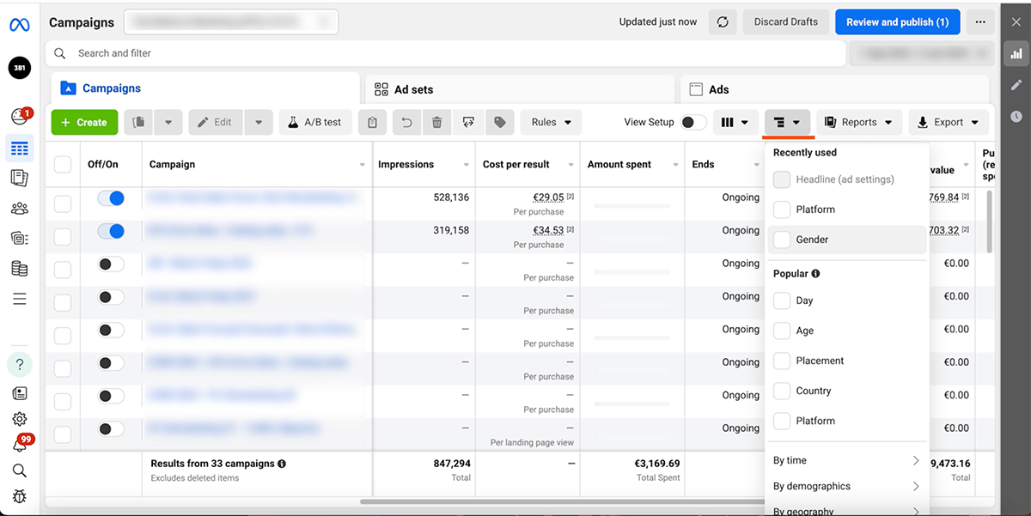Click the refresh icon beside Updated just now
Viewport: 1031px width, 516px height.
click(x=723, y=21)
